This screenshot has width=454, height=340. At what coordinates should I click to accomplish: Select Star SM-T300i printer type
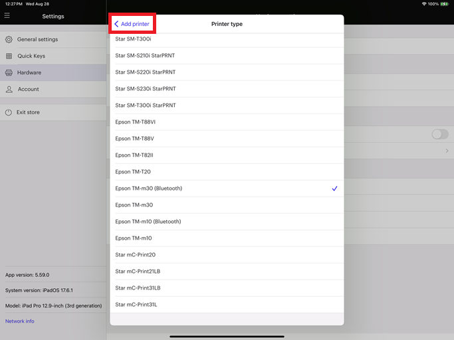(x=227, y=39)
